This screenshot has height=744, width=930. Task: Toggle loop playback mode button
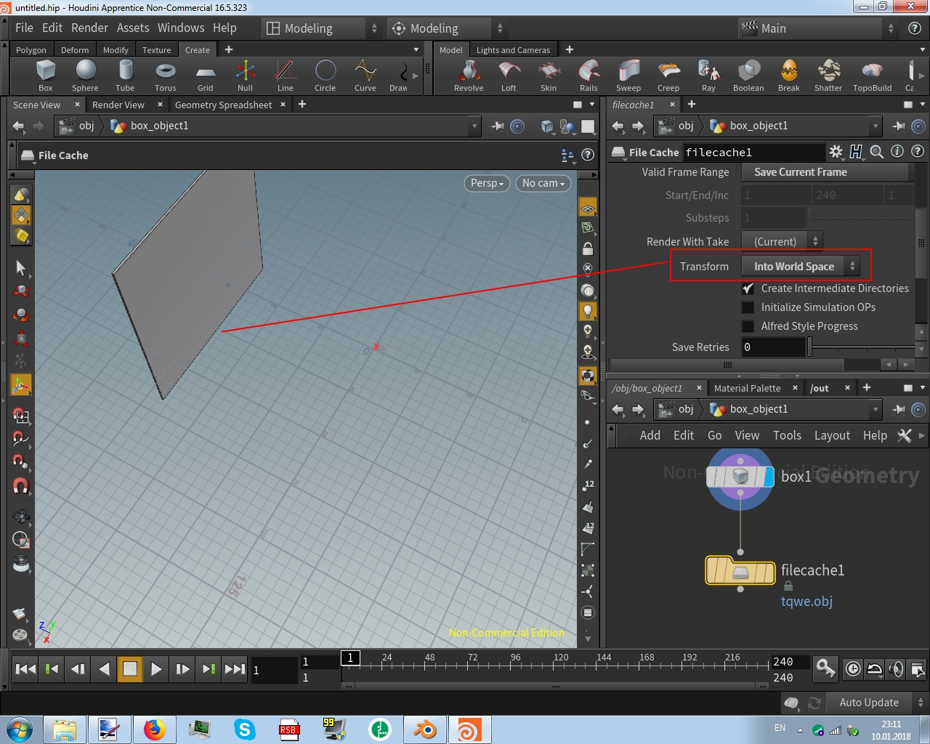[875, 669]
